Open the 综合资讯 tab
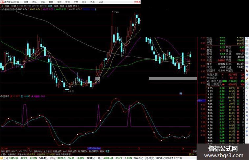This screenshot has width=249, height=160. click(31, 154)
